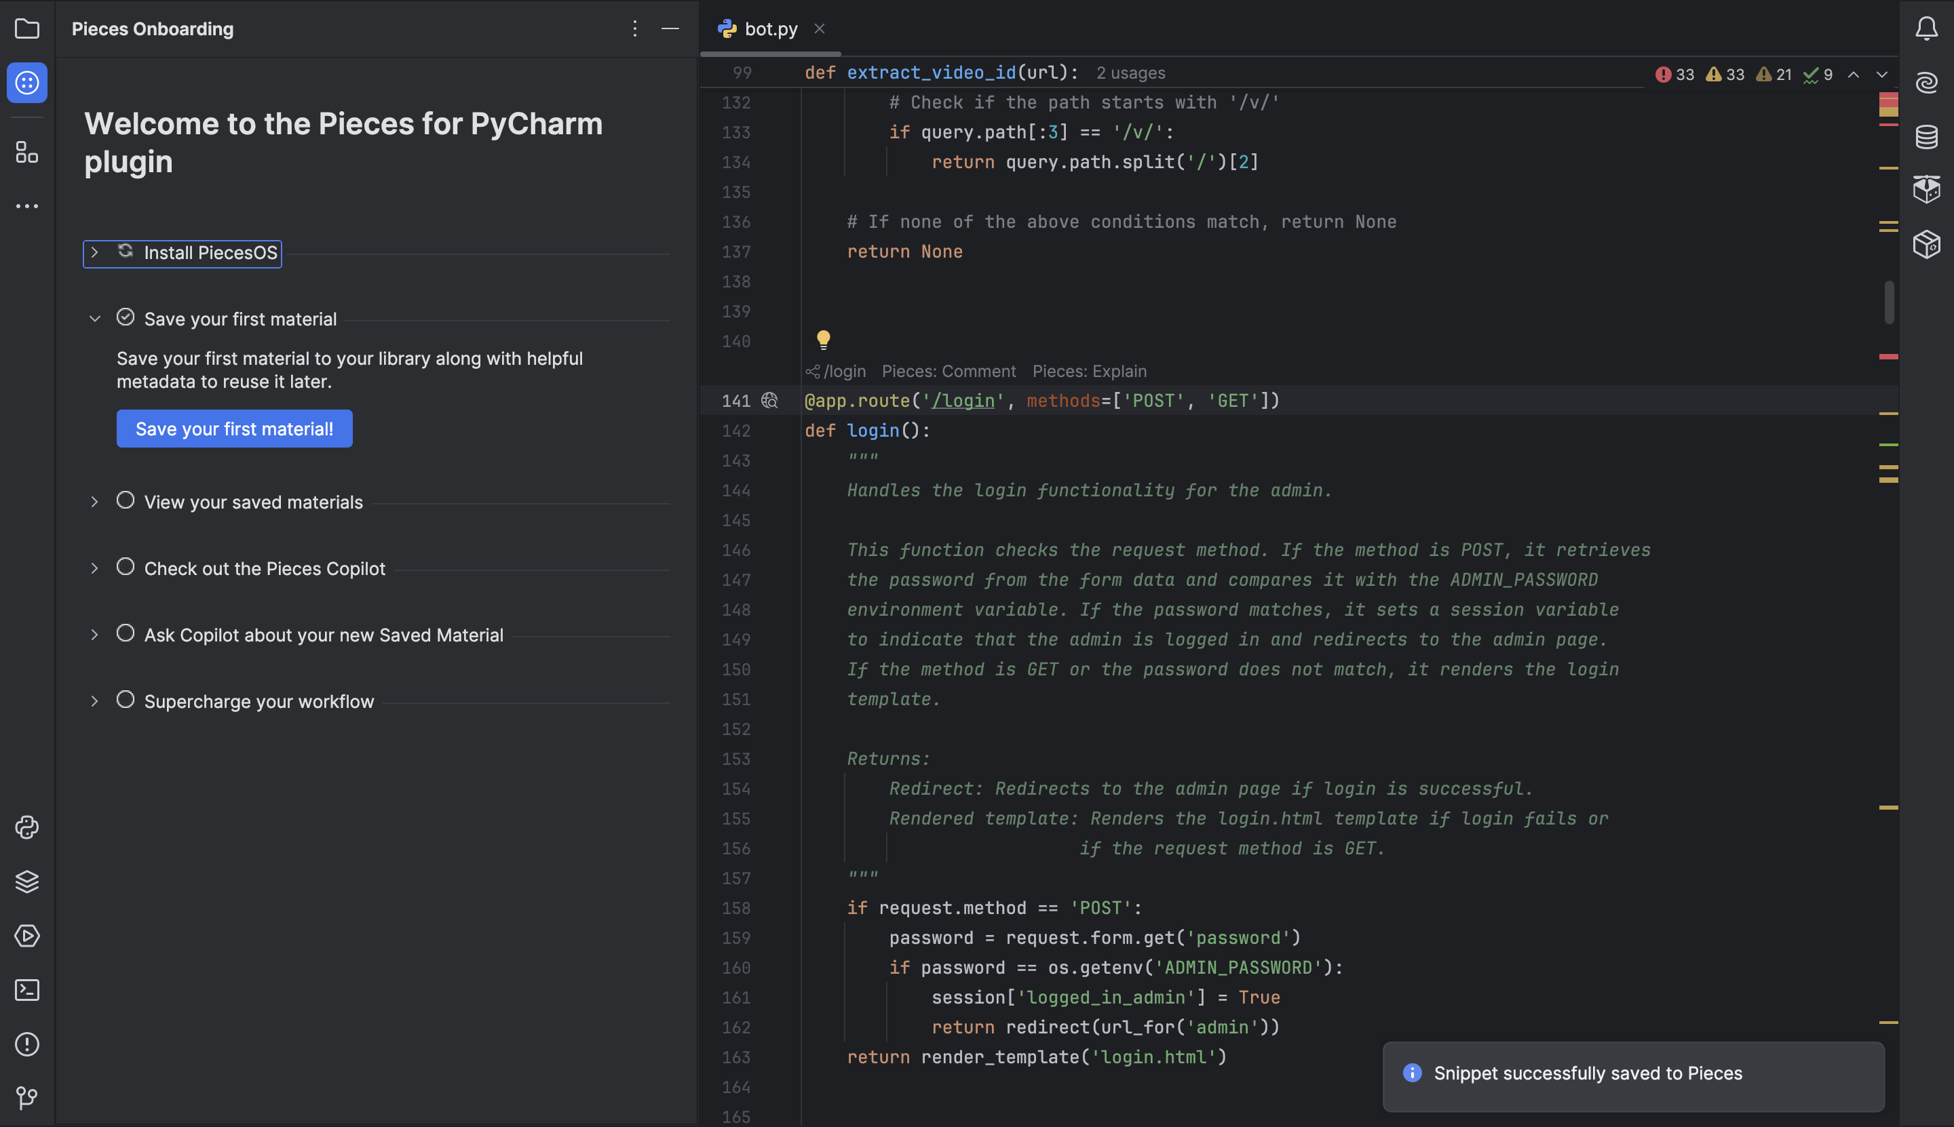Image resolution: width=1954 pixels, height=1127 pixels.
Task: Open the Problems tool window
Action: tap(27, 1044)
